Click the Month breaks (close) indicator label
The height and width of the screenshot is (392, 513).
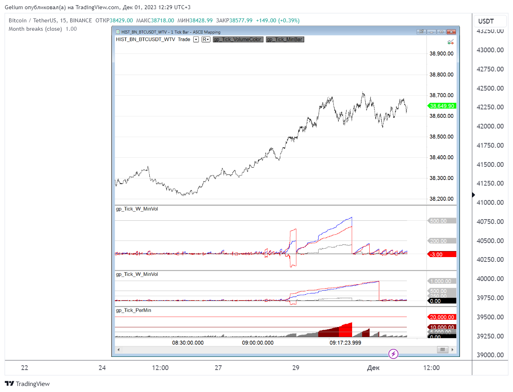pos(35,29)
